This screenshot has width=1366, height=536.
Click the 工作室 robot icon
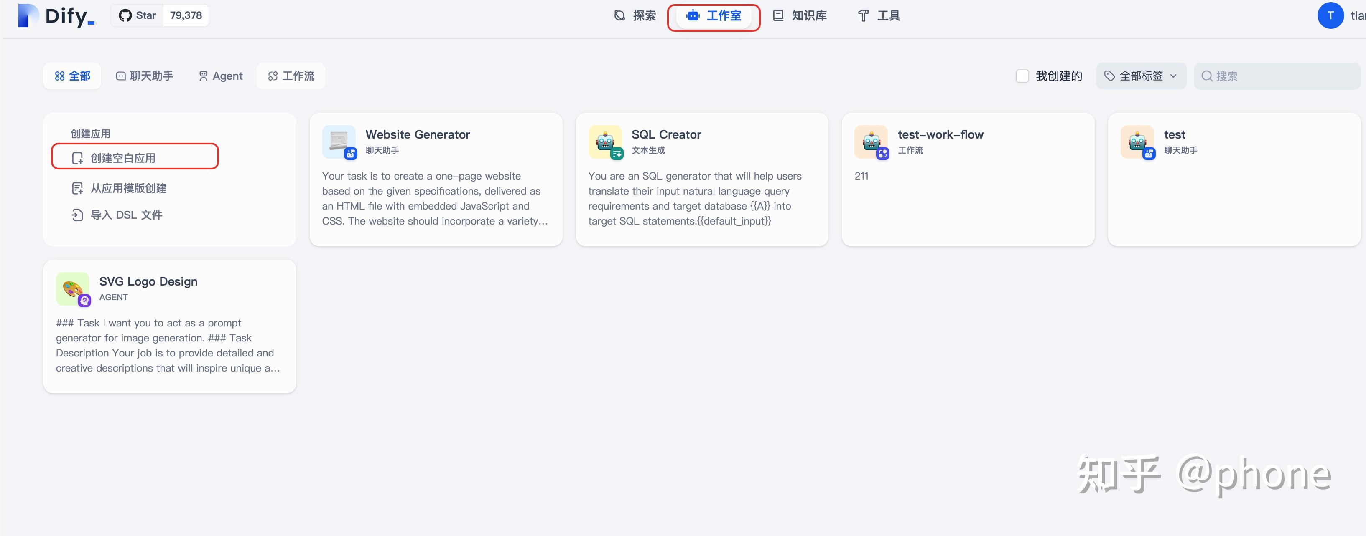[693, 15]
